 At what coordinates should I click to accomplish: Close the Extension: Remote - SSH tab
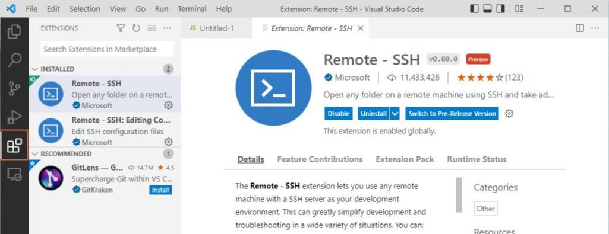tap(361, 28)
